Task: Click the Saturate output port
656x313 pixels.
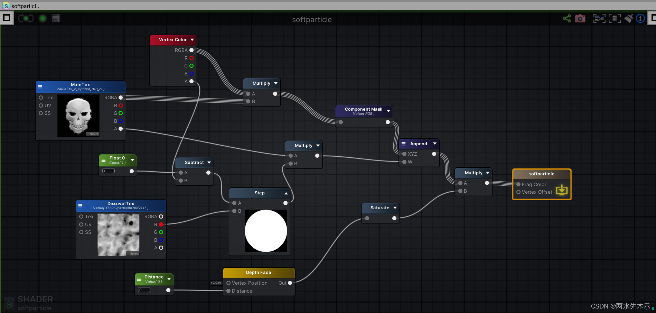Action: pyautogui.click(x=394, y=218)
